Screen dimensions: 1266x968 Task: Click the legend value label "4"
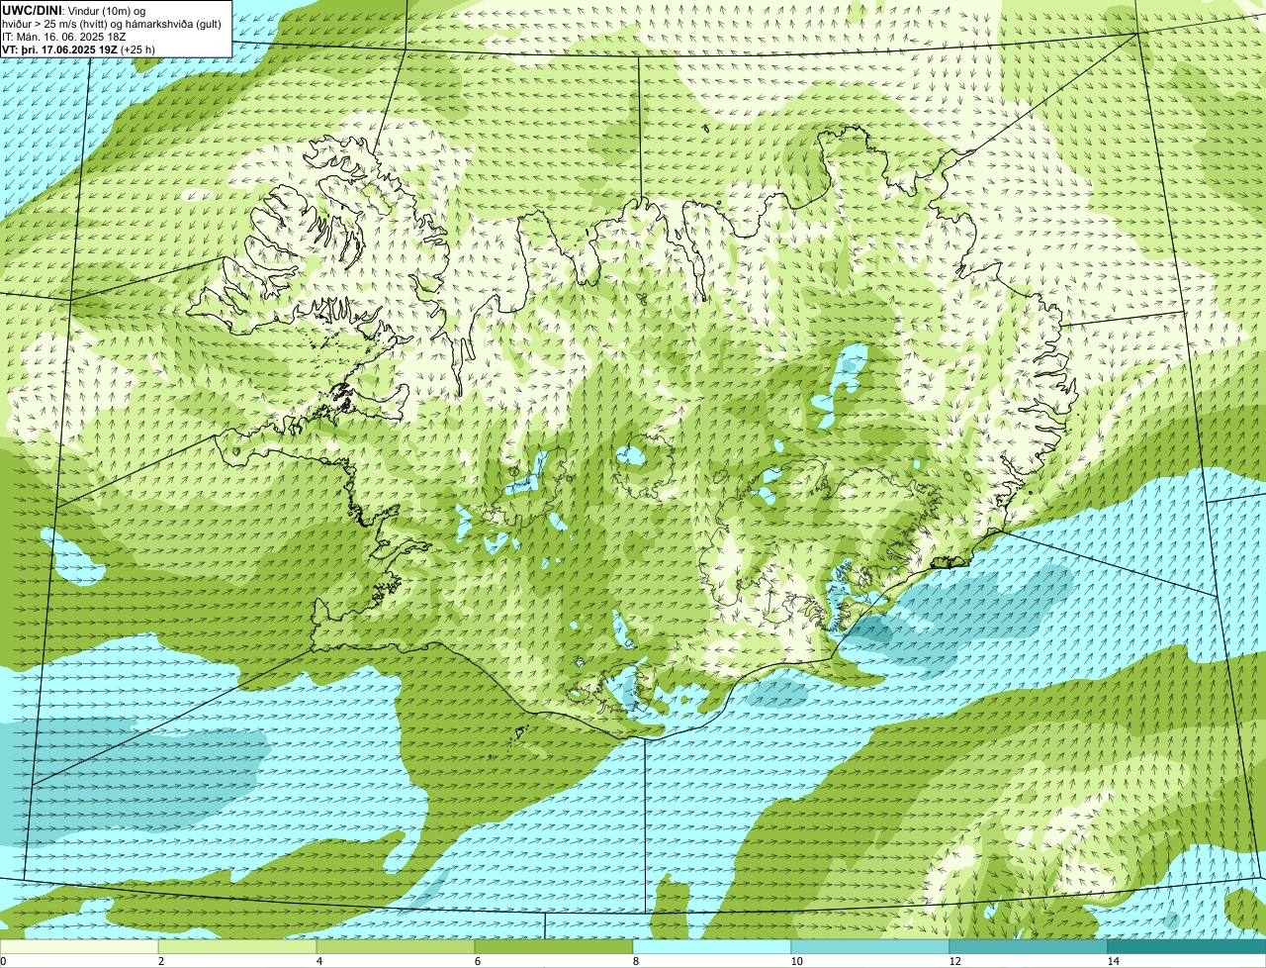click(x=318, y=961)
